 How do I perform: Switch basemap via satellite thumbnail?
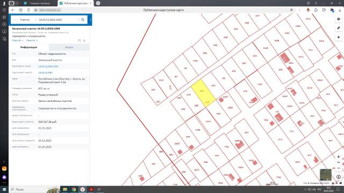[326, 175]
